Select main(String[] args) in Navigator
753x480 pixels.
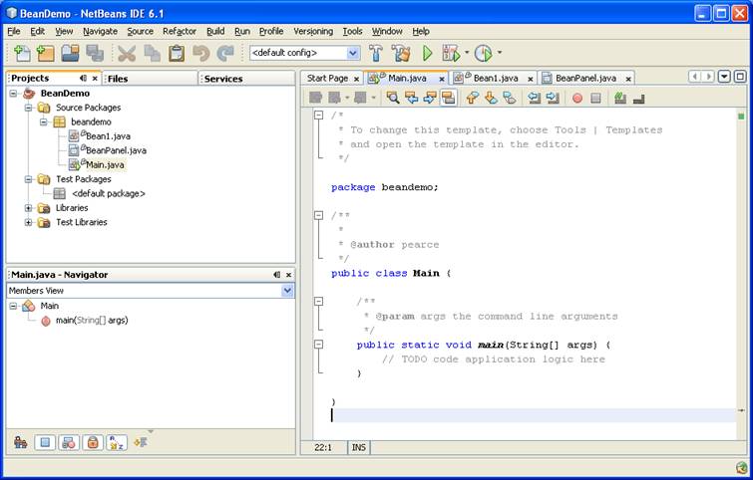pos(92,321)
